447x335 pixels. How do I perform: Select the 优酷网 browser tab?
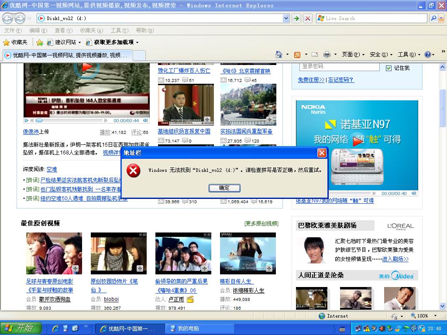68,55
